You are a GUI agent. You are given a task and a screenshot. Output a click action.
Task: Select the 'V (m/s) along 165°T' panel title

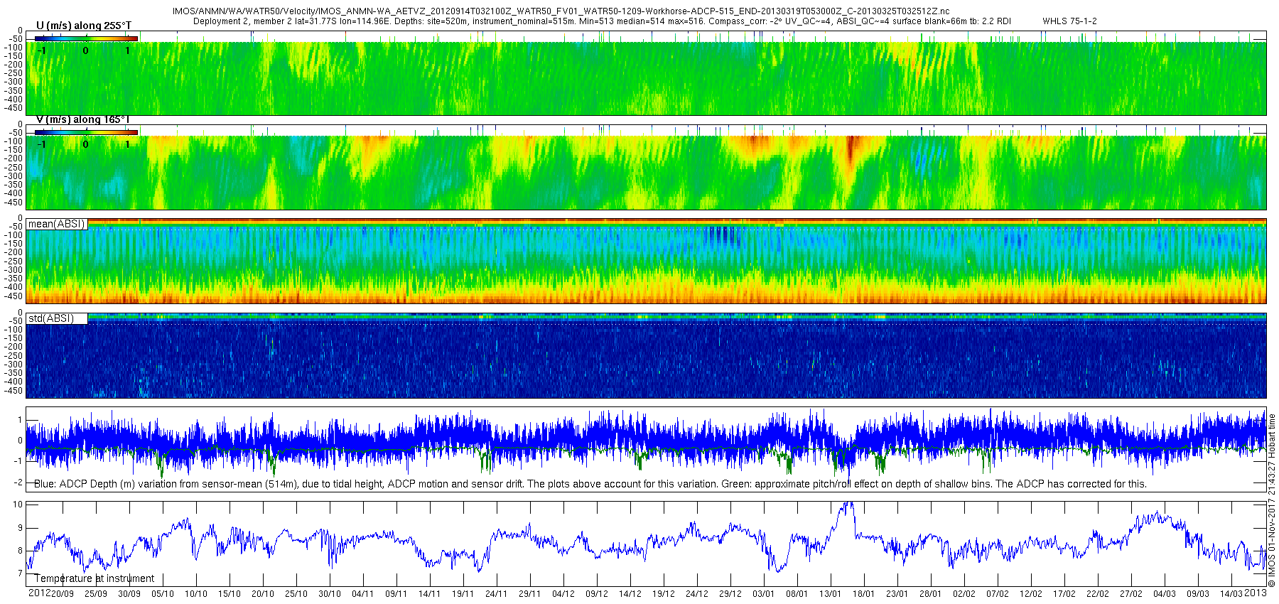point(82,119)
